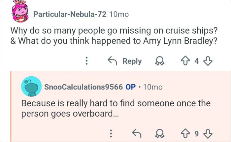The image size is (231, 142).
Task: Click the vote count 4 on the first comment
Action: tap(197, 61)
